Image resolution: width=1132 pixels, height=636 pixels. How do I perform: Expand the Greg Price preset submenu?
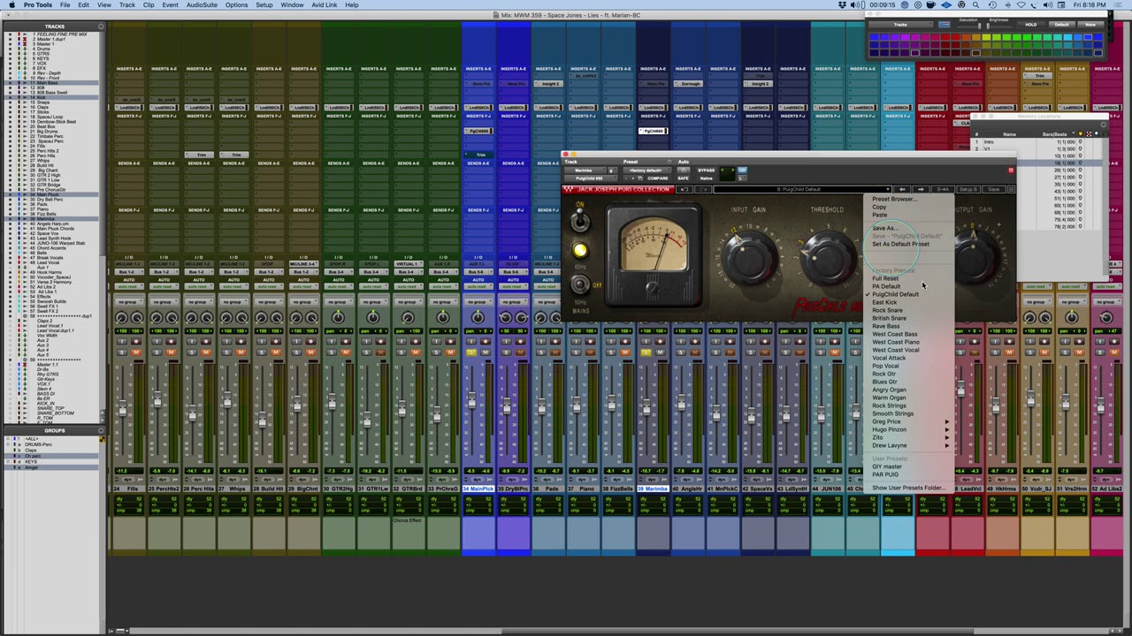click(910, 422)
